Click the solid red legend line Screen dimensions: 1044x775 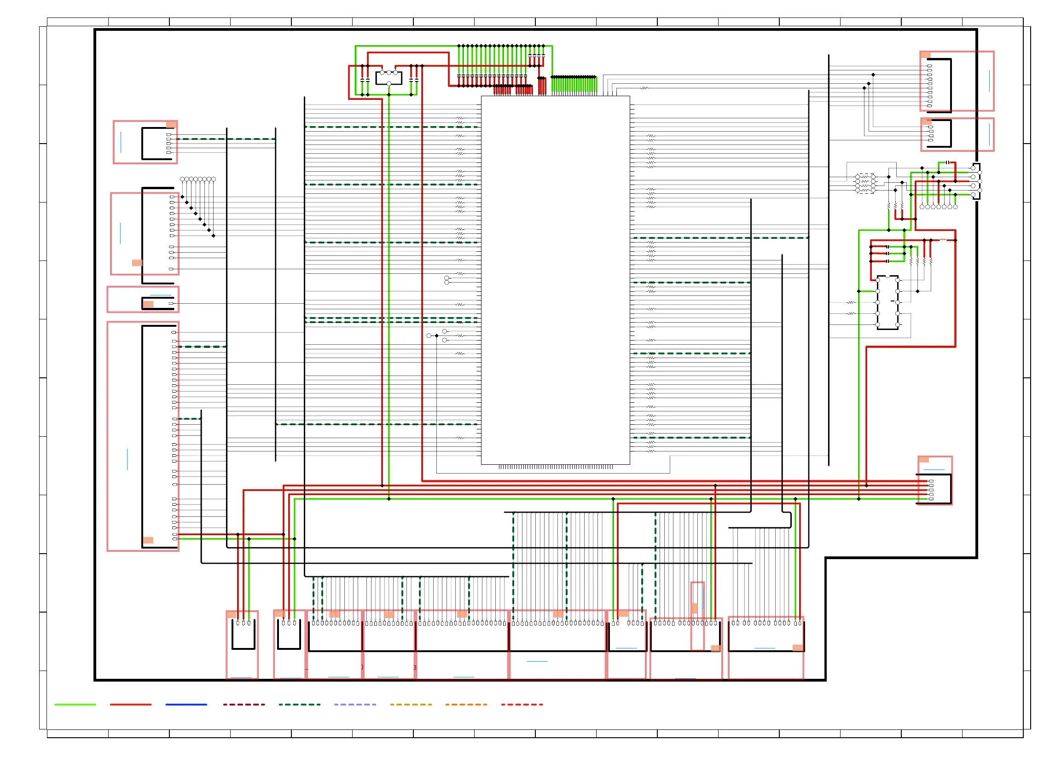pos(130,704)
